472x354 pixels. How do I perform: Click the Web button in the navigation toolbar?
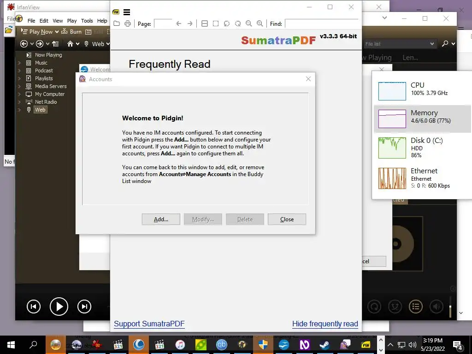click(x=94, y=44)
